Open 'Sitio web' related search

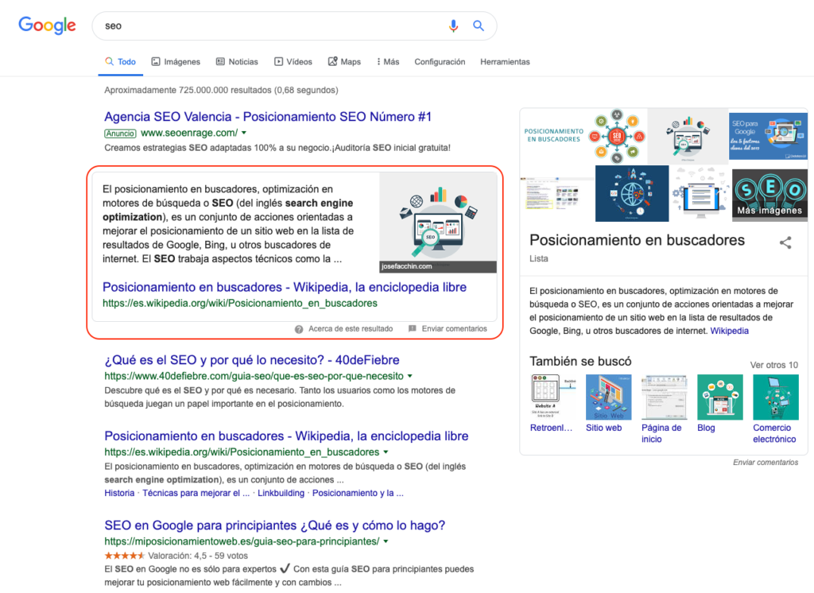click(x=608, y=404)
